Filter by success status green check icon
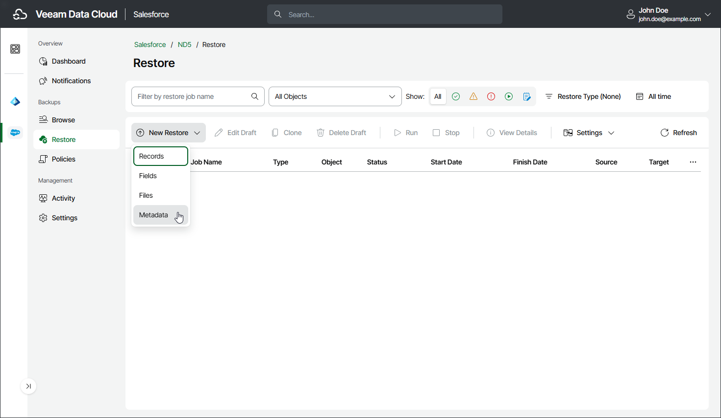Viewport: 721px width, 418px height. (x=456, y=96)
